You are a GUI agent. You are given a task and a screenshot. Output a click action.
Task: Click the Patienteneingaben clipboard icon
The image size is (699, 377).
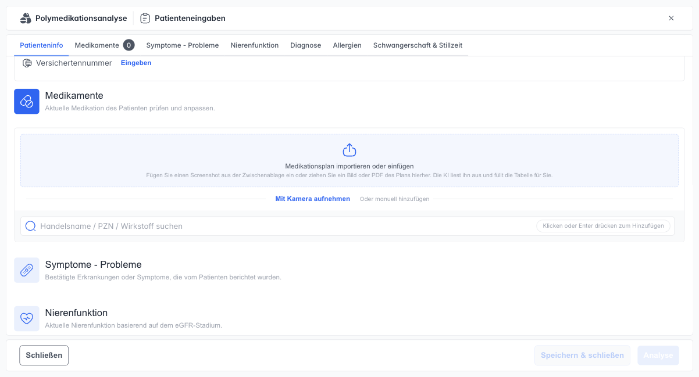pyautogui.click(x=145, y=18)
